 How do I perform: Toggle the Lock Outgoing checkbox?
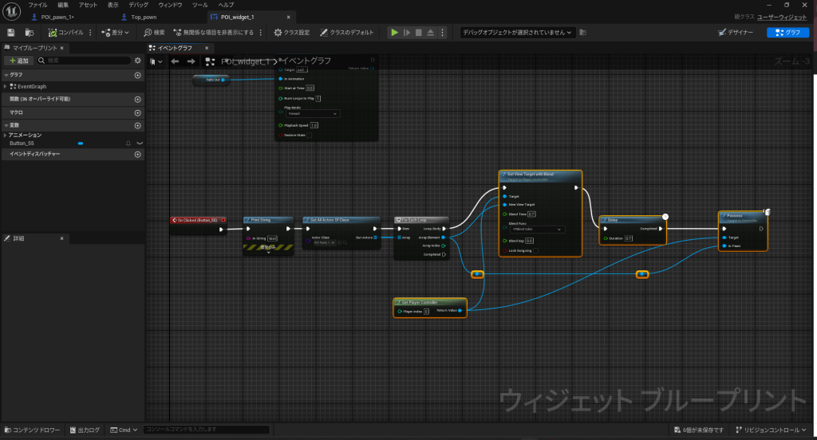point(534,250)
